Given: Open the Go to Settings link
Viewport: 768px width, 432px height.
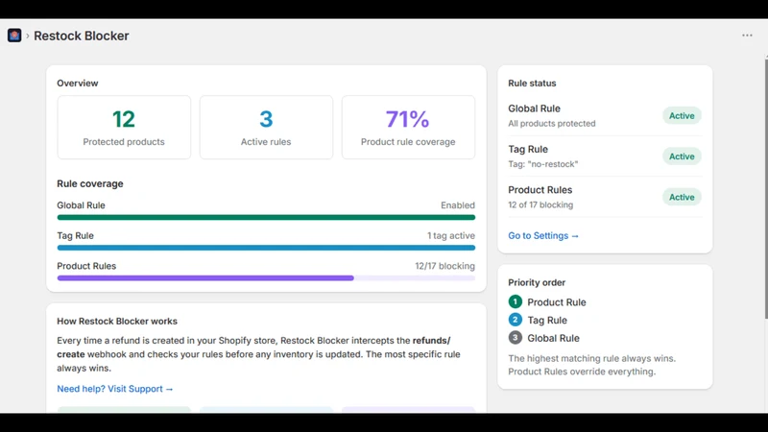Looking at the screenshot, I should click(543, 235).
